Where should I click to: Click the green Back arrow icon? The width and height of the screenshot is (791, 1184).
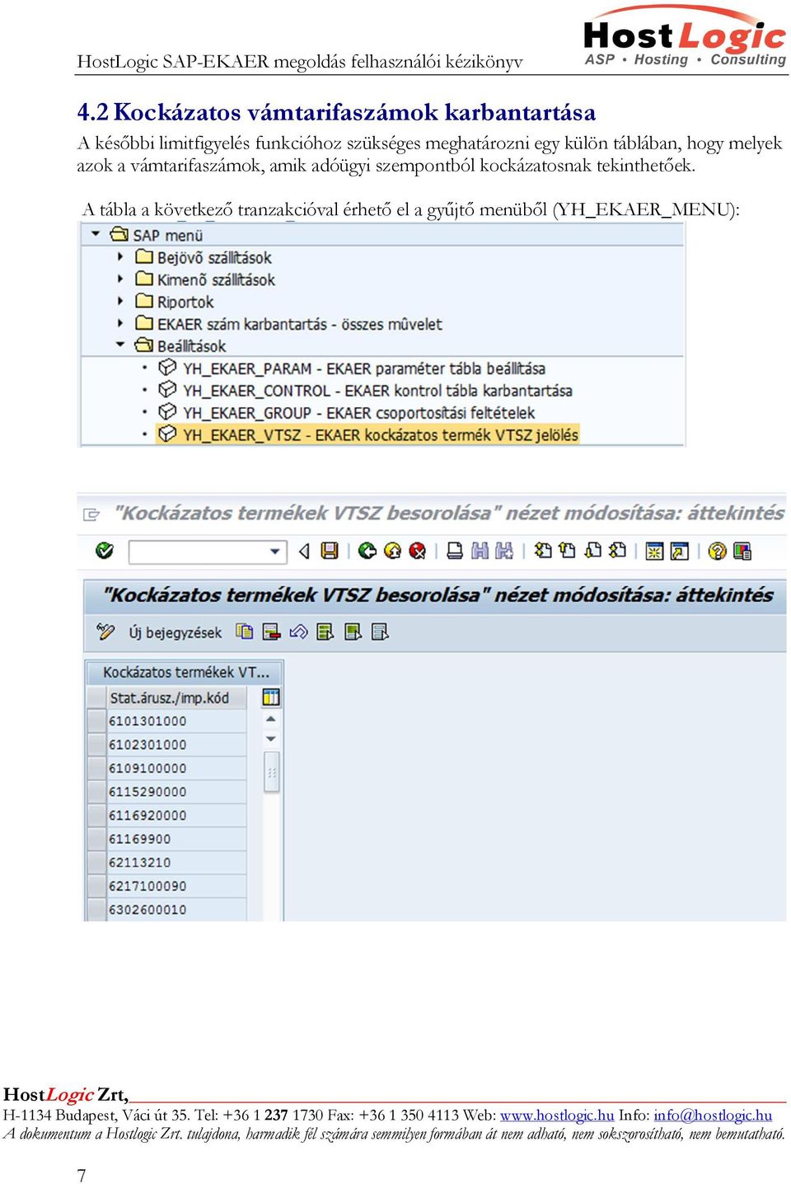(367, 551)
